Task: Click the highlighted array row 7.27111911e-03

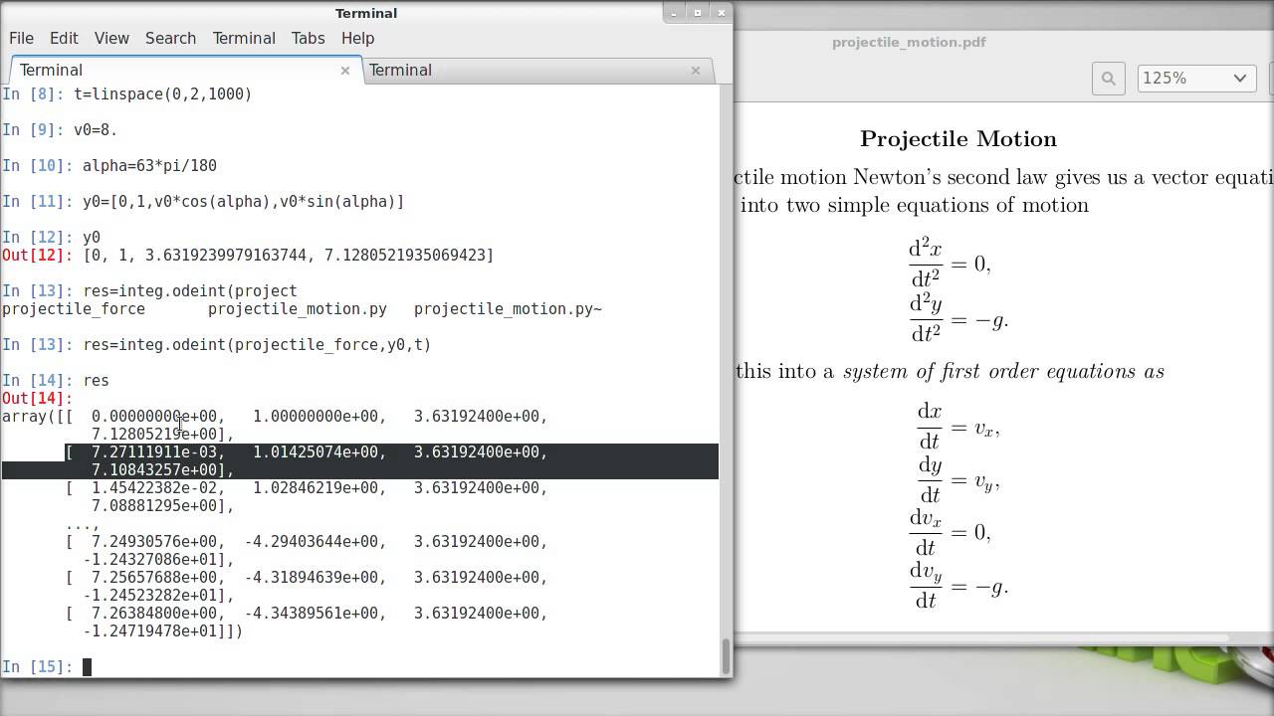Action: point(359,461)
